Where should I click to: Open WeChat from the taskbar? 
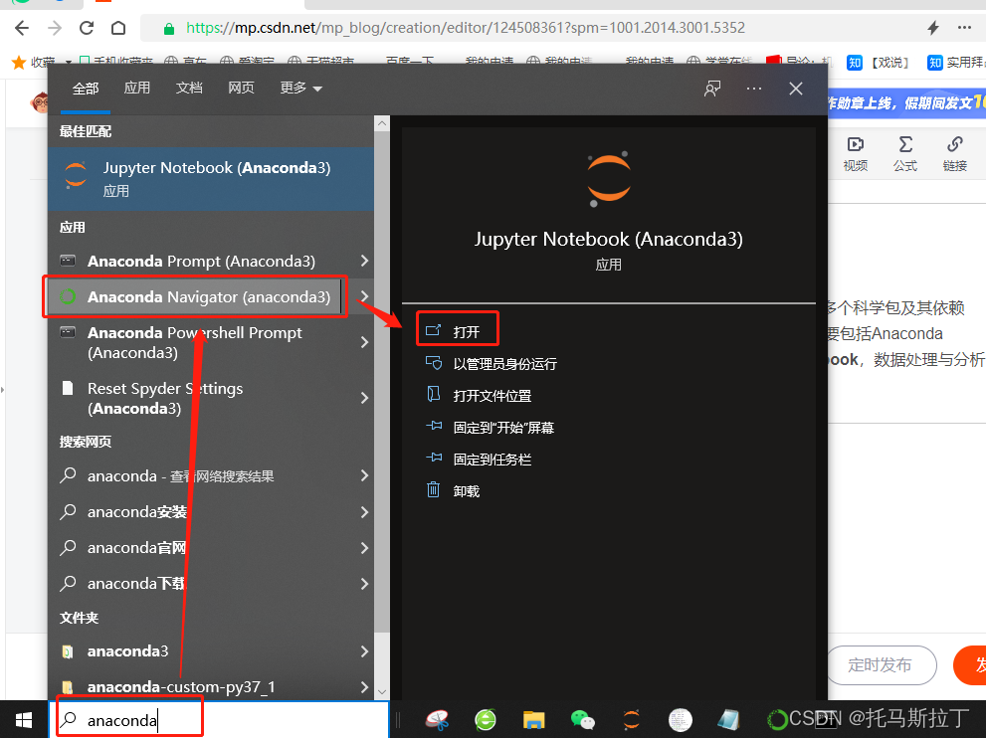(x=582, y=720)
